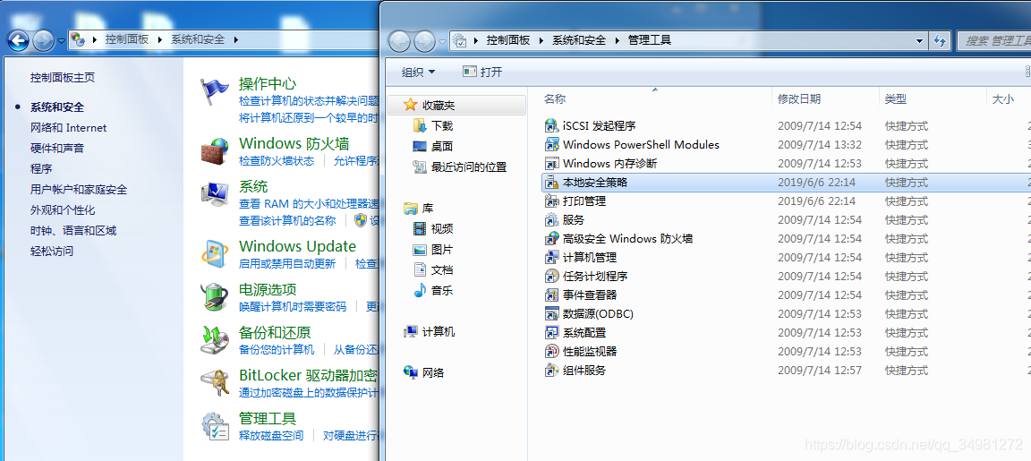
Task: Click the 搜索 管理工具 search box
Action: point(993,41)
